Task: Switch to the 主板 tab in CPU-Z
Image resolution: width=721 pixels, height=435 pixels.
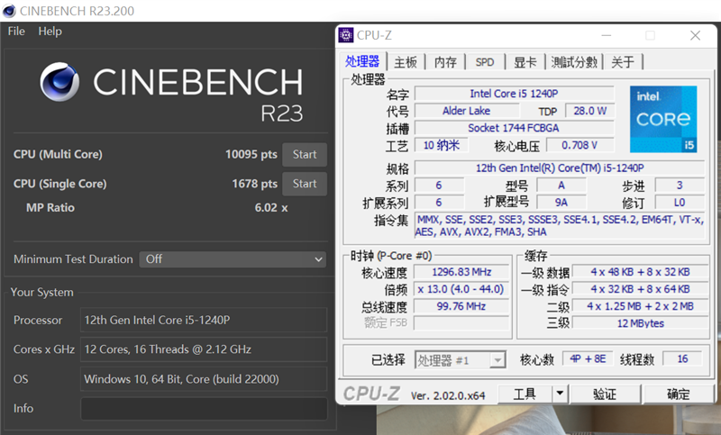Action: pos(406,62)
